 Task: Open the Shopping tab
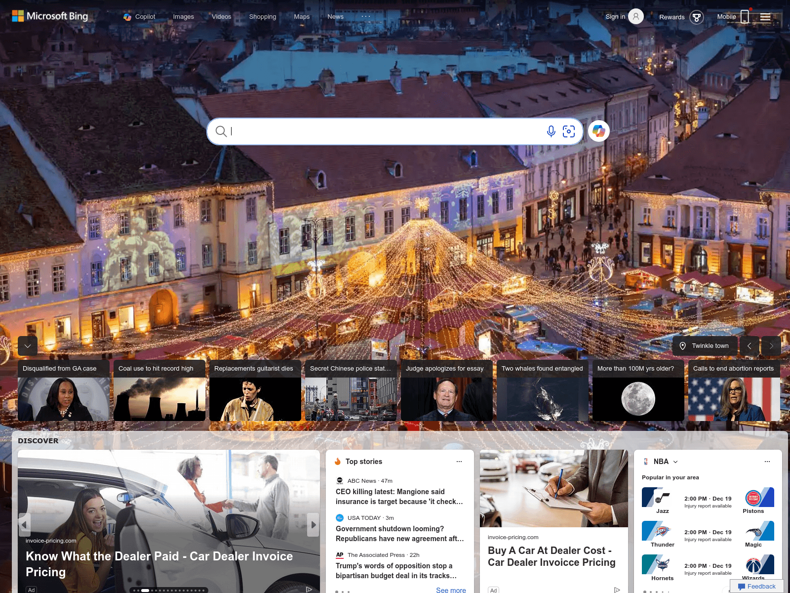pos(263,17)
